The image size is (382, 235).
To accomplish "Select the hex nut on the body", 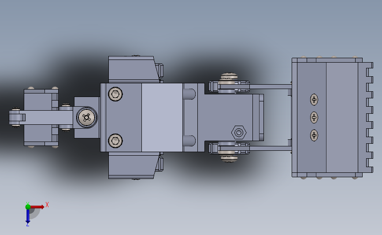I will [x=239, y=133].
